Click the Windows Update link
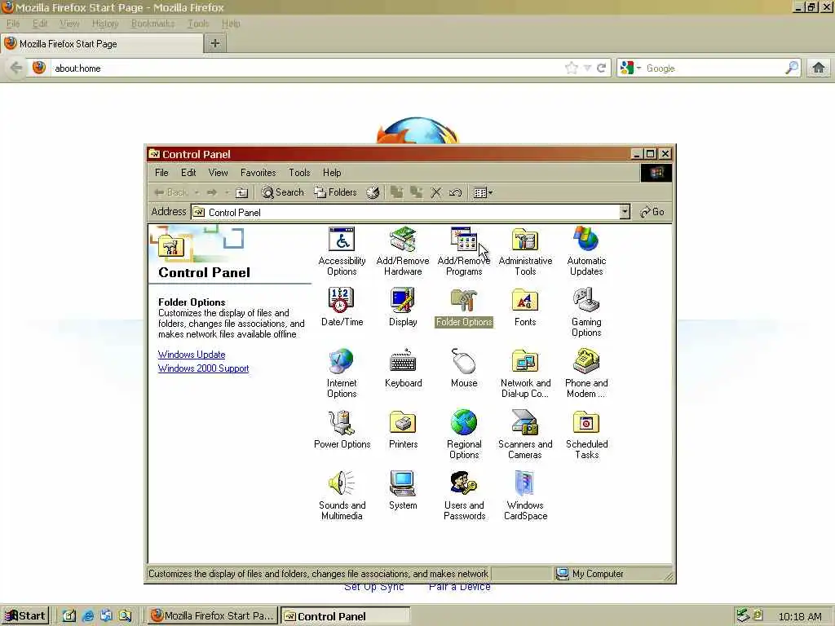Screen dimensions: 835x626 192,355
